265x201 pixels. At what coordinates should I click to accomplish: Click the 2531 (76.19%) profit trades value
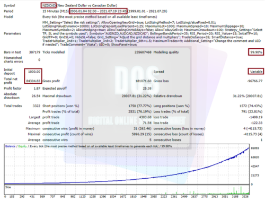140,111
